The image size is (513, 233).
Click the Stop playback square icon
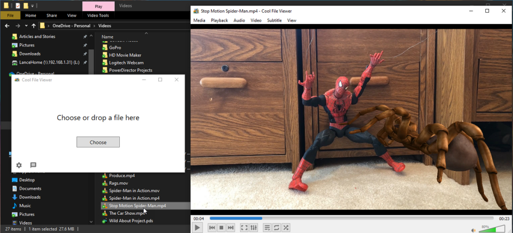[221, 228]
